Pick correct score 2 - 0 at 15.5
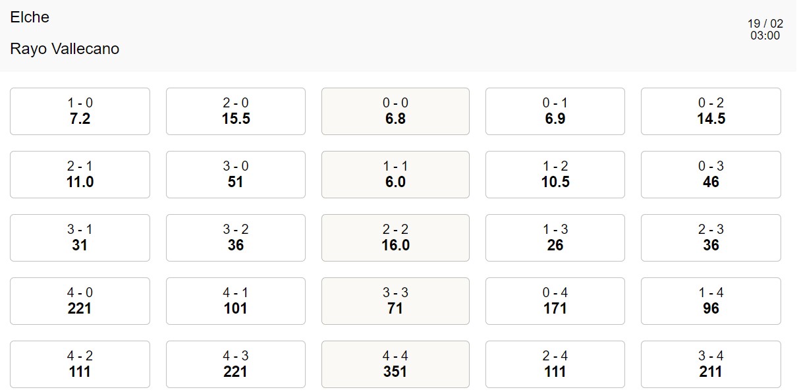 coord(235,111)
